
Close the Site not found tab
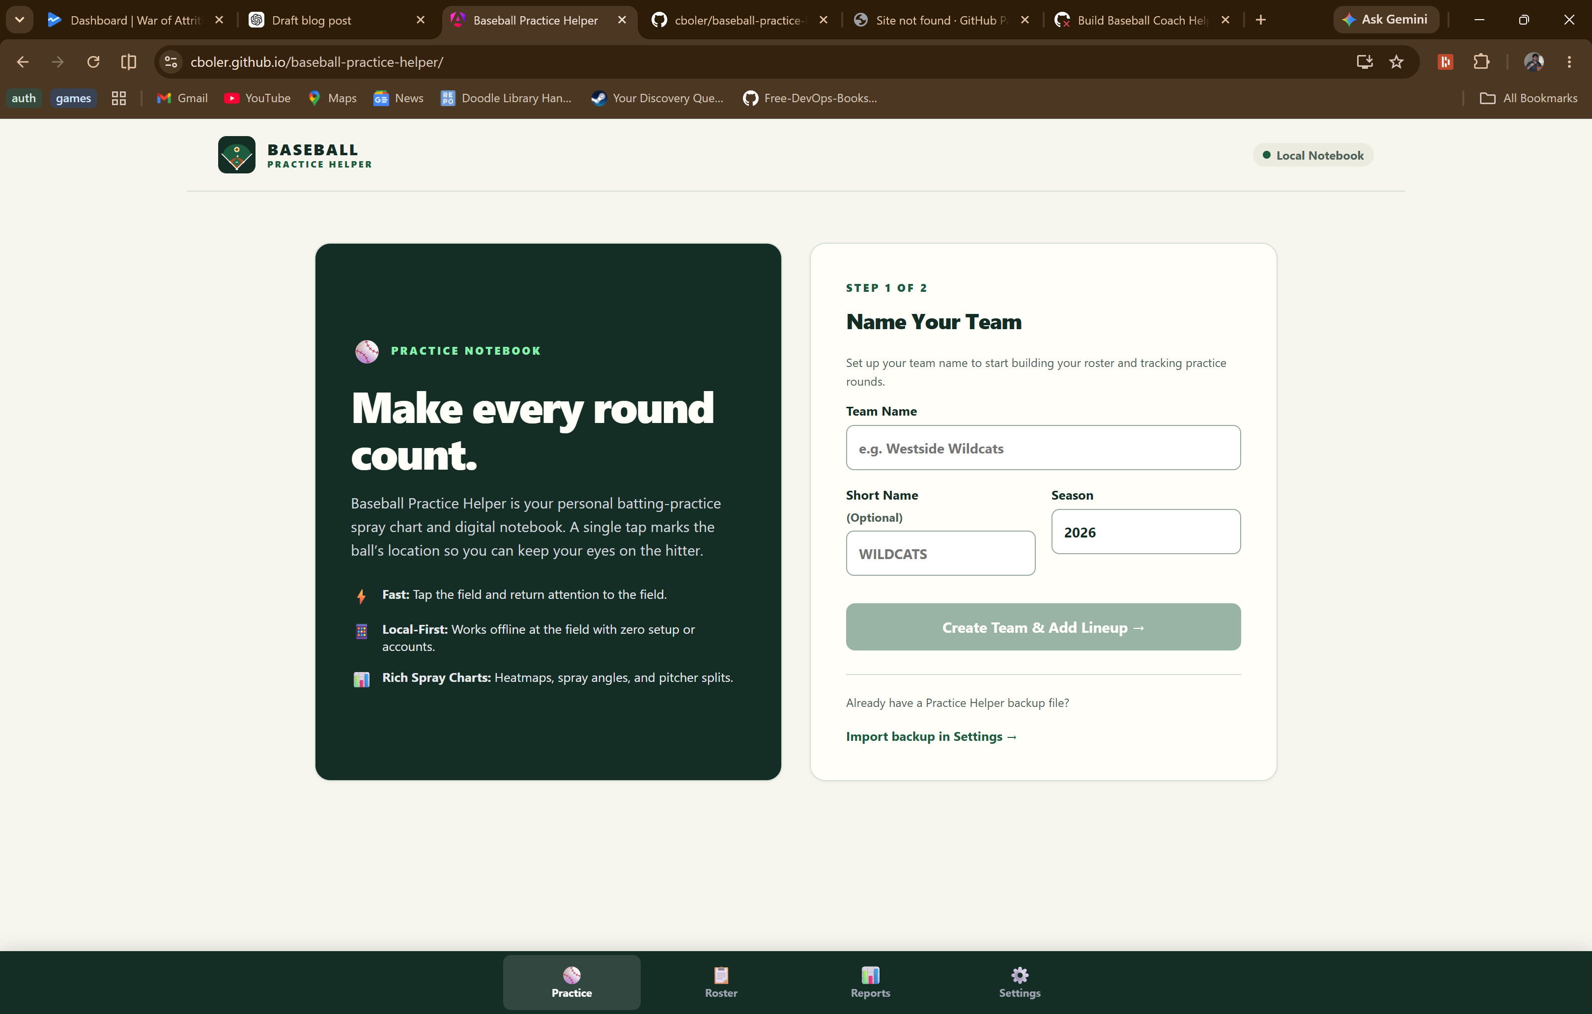(1025, 20)
